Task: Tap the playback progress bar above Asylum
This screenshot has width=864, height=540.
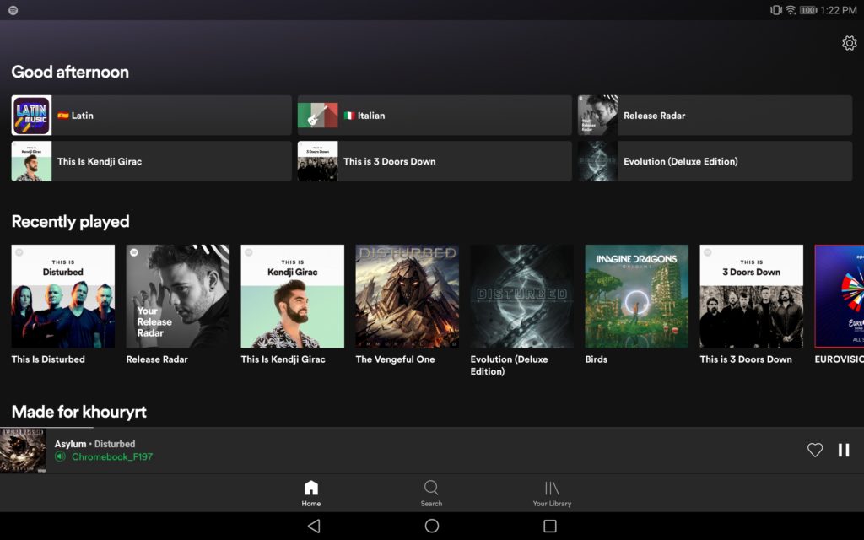Action: 253,428
